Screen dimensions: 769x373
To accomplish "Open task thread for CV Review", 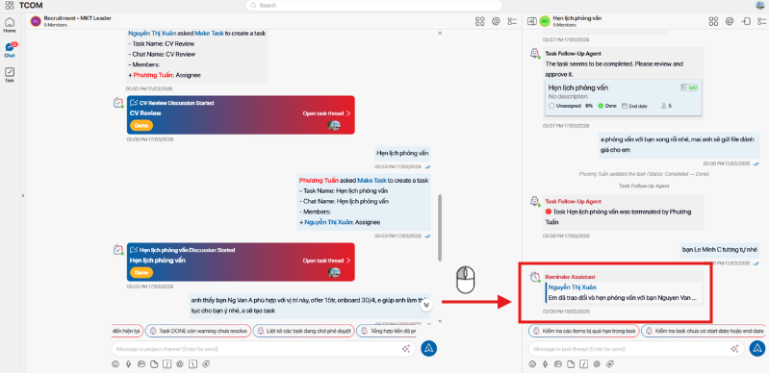I will click(326, 113).
